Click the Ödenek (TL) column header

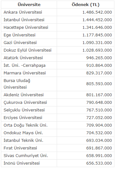click(x=85, y=5)
